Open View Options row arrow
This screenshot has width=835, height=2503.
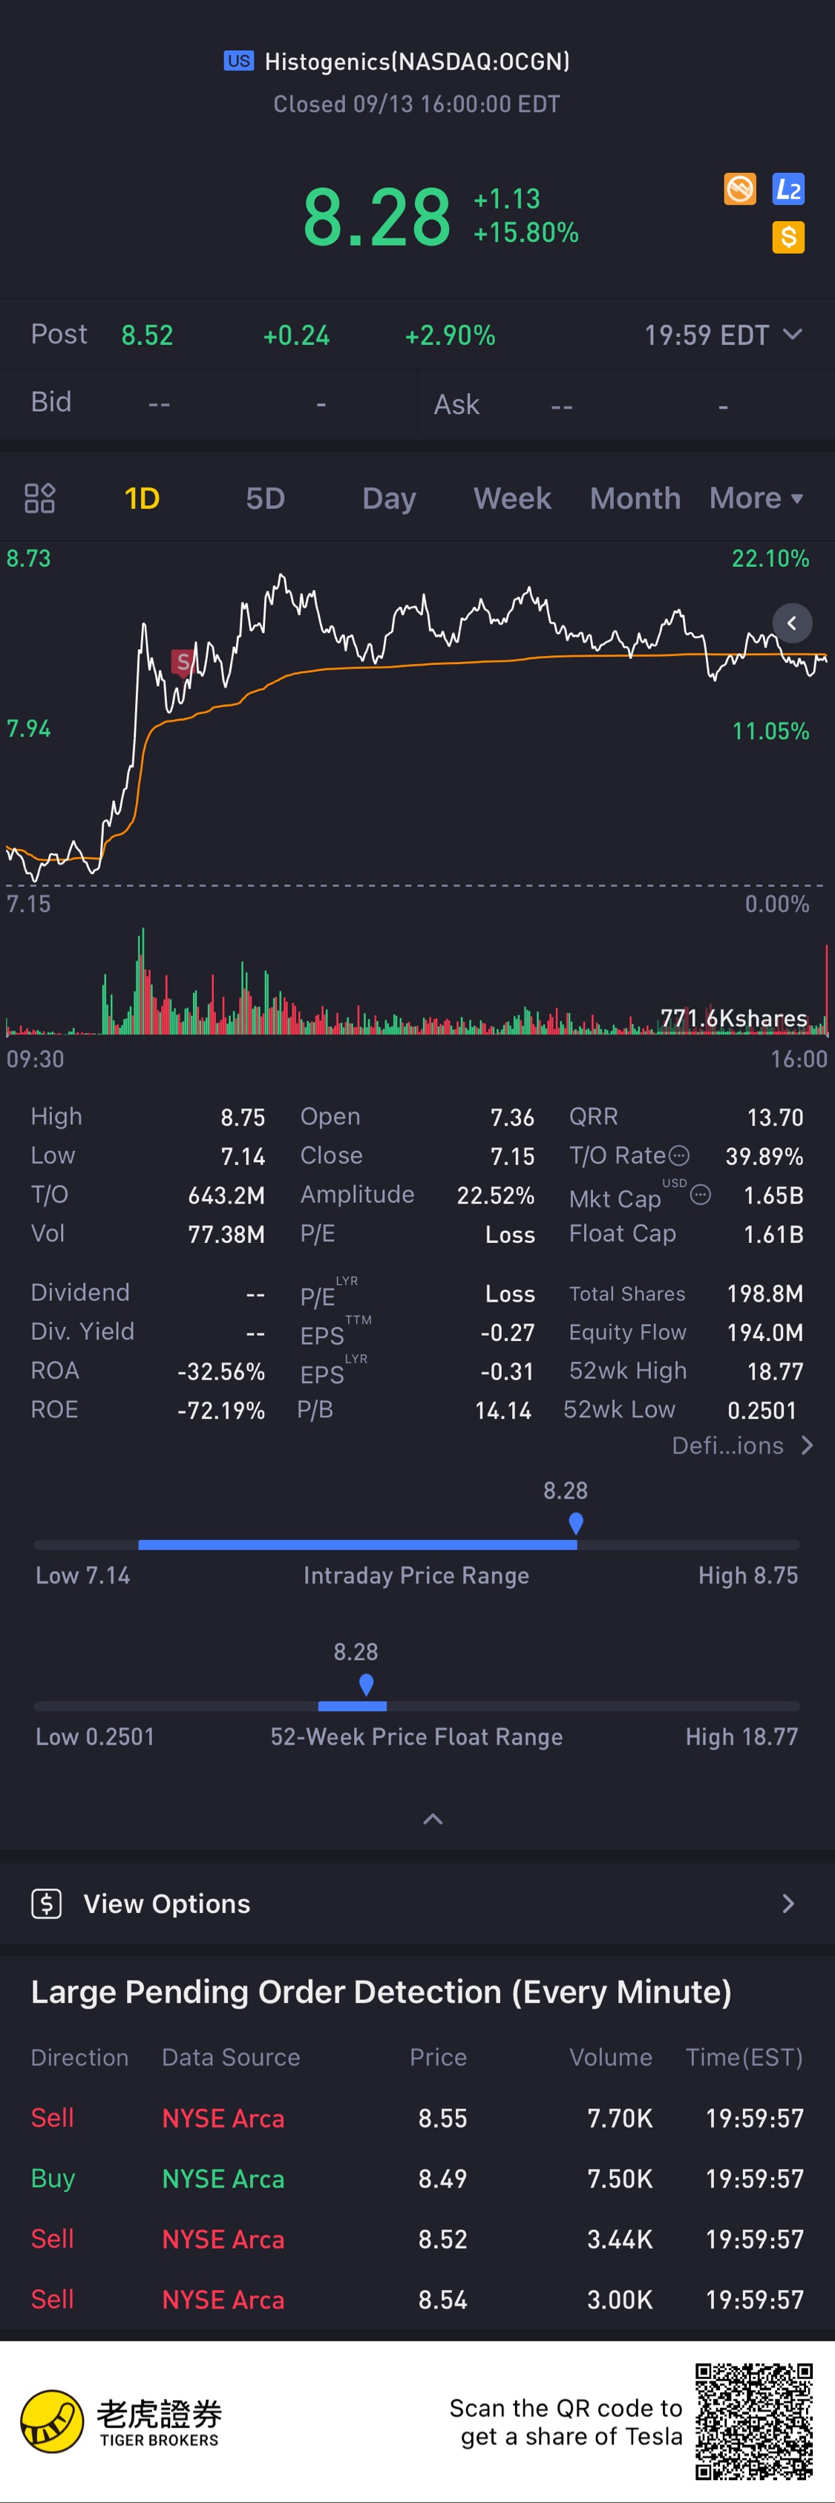point(787,1903)
